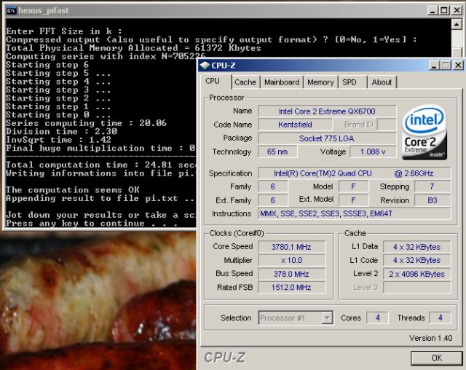This screenshot has width=466, height=370.
Task: Maximize the hexus_pifast console window
Action: 444,10
